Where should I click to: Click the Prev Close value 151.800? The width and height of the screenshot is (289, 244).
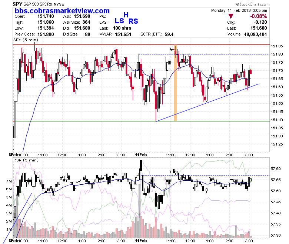(x=46, y=34)
